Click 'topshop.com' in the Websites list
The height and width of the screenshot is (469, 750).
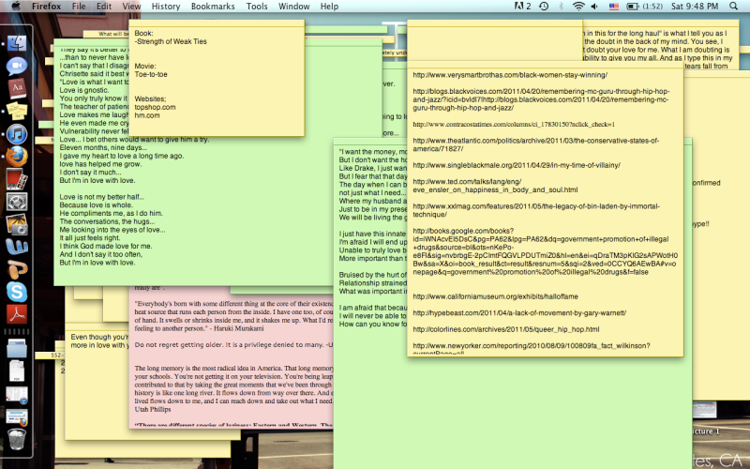(155, 107)
